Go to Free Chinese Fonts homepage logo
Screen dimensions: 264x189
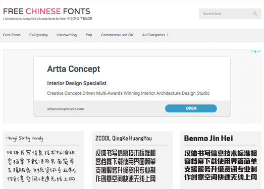46,12
